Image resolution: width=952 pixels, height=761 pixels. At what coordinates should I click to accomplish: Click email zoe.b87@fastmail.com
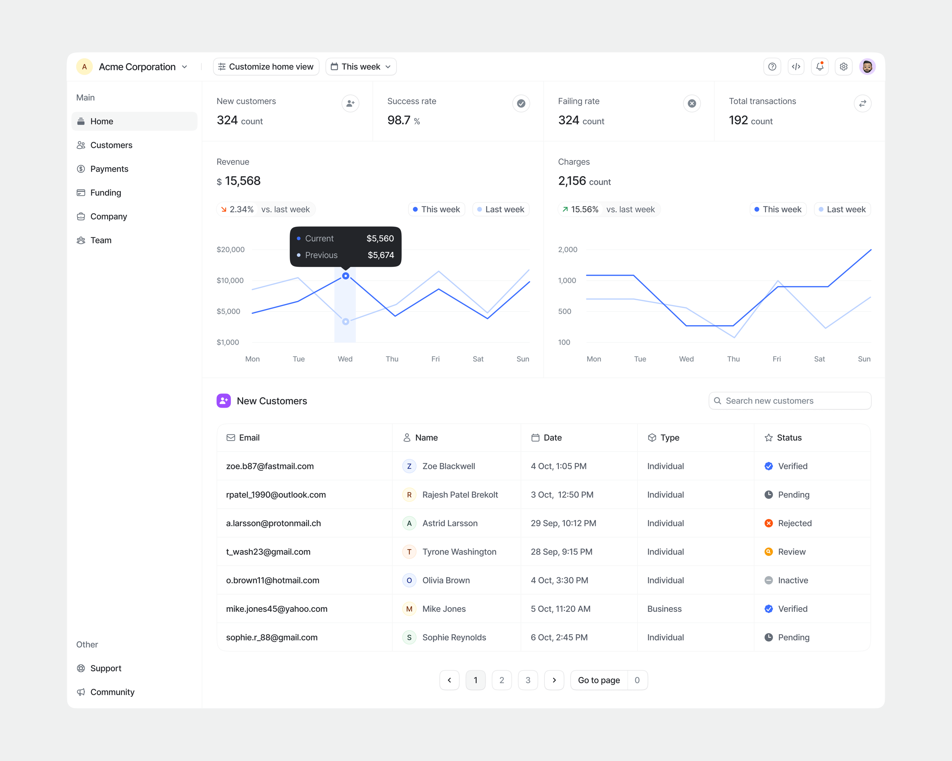[x=270, y=466]
